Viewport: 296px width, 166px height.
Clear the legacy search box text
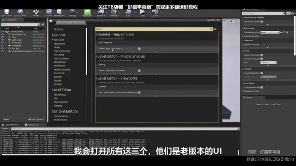click(211, 29)
